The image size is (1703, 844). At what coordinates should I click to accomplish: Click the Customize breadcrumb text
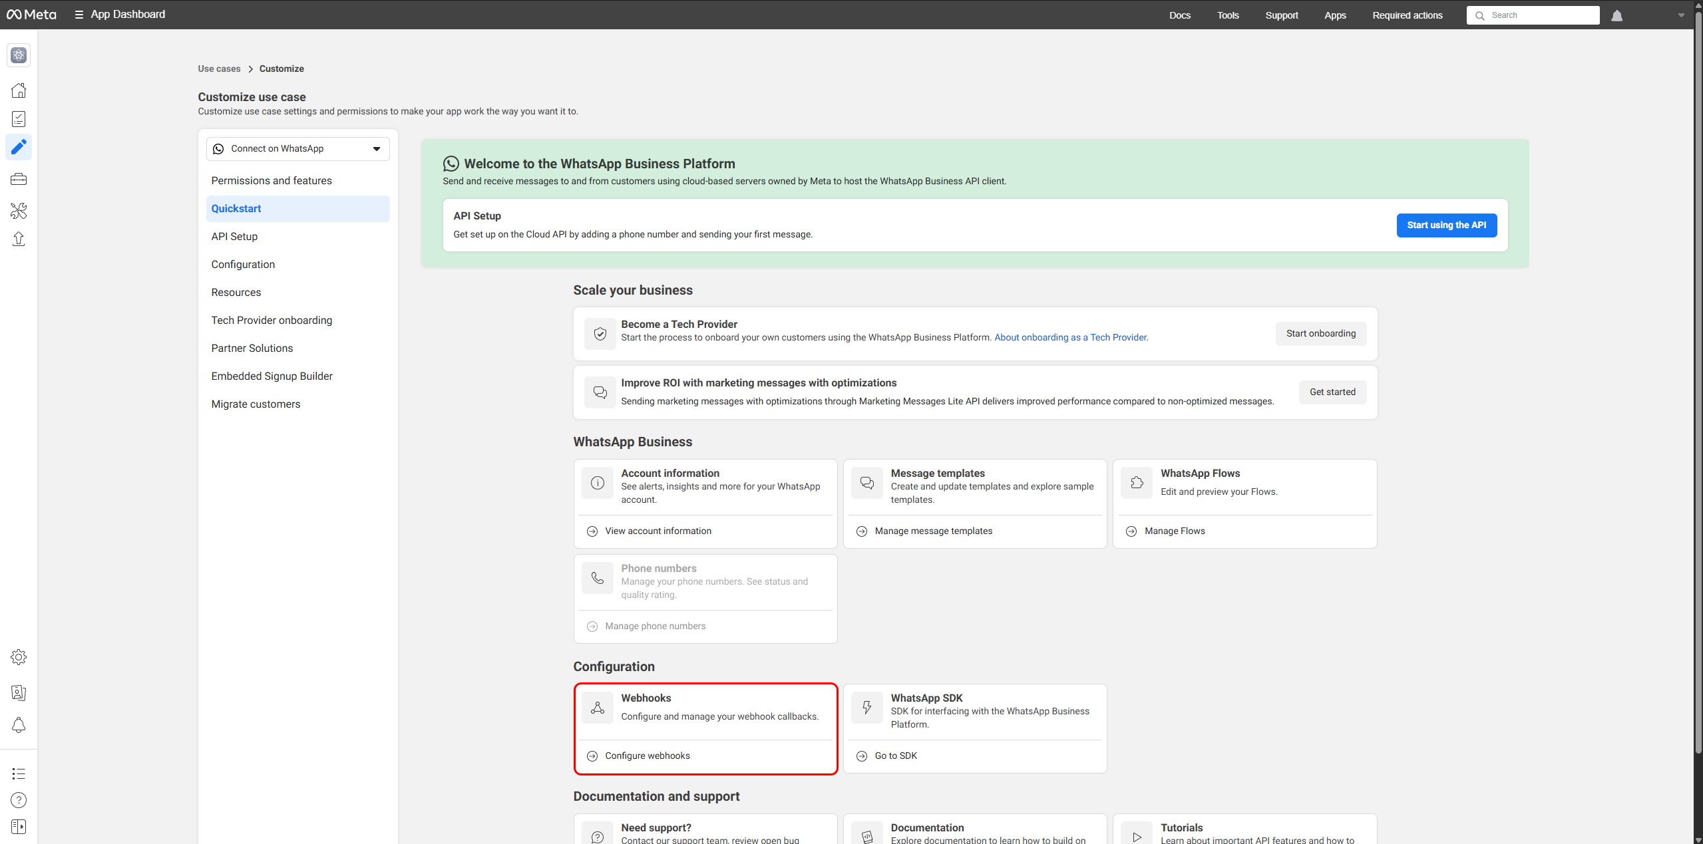coord(282,69)
